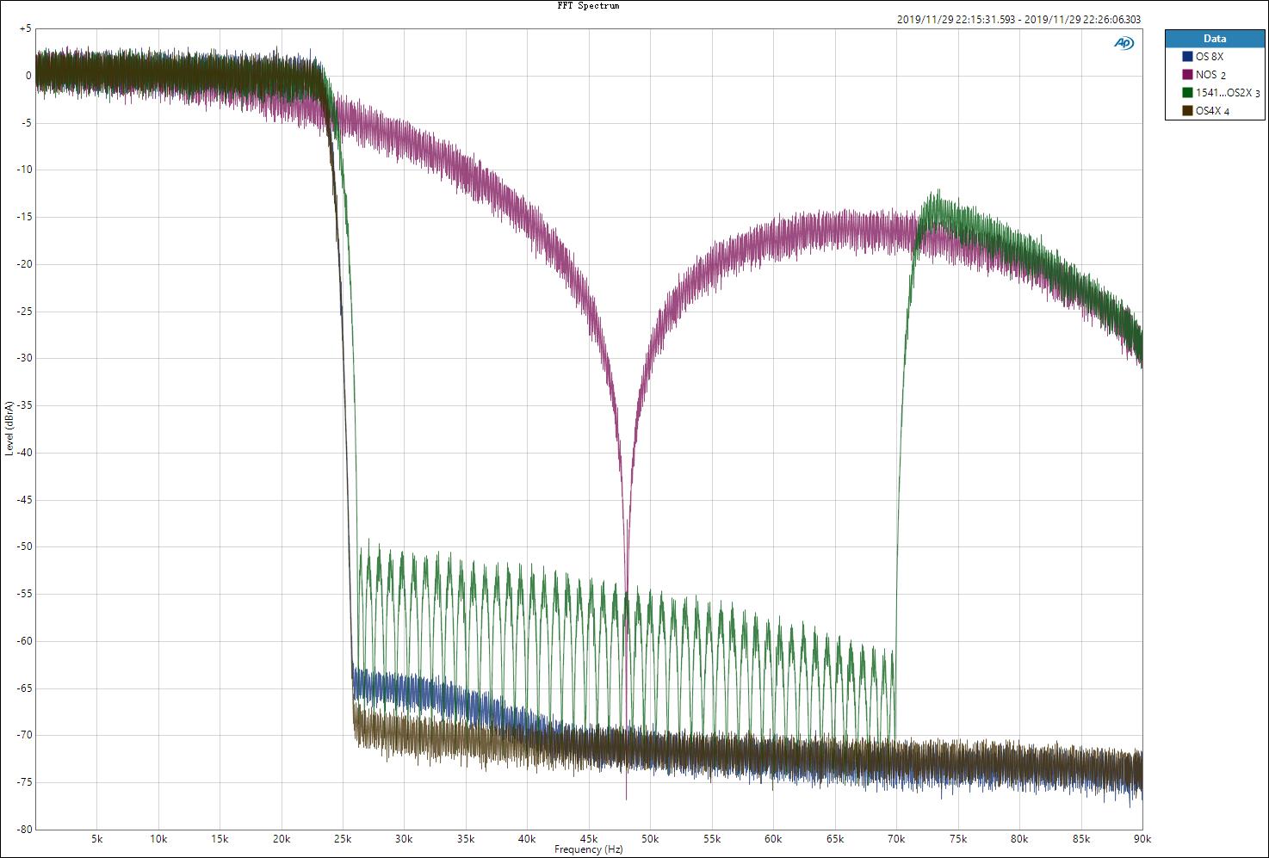1269x858 pixels.
Task: Click the '70k' frequency tick label
Action: click(896, 838)
